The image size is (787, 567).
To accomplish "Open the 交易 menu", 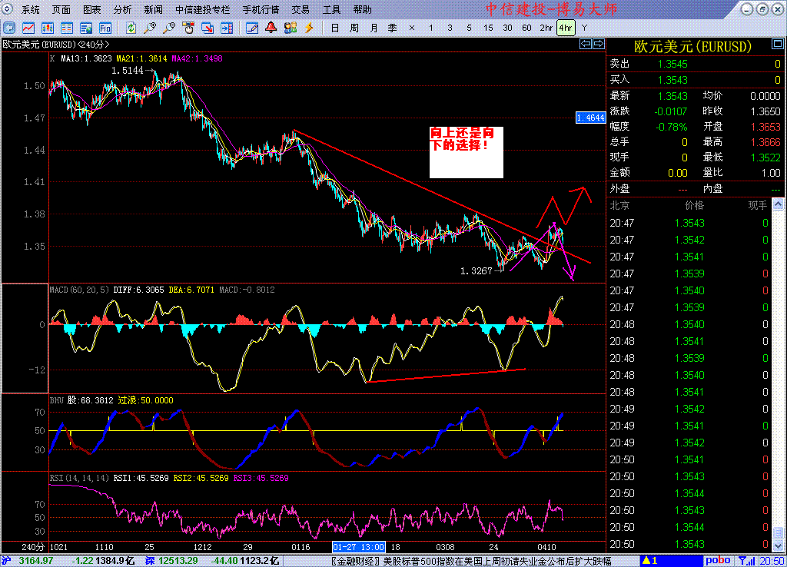I will pos(301,9).
